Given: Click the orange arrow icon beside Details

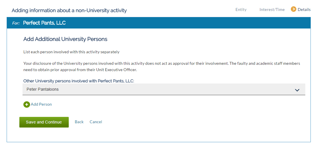Looking at the screenshot, I should [293, 9].
